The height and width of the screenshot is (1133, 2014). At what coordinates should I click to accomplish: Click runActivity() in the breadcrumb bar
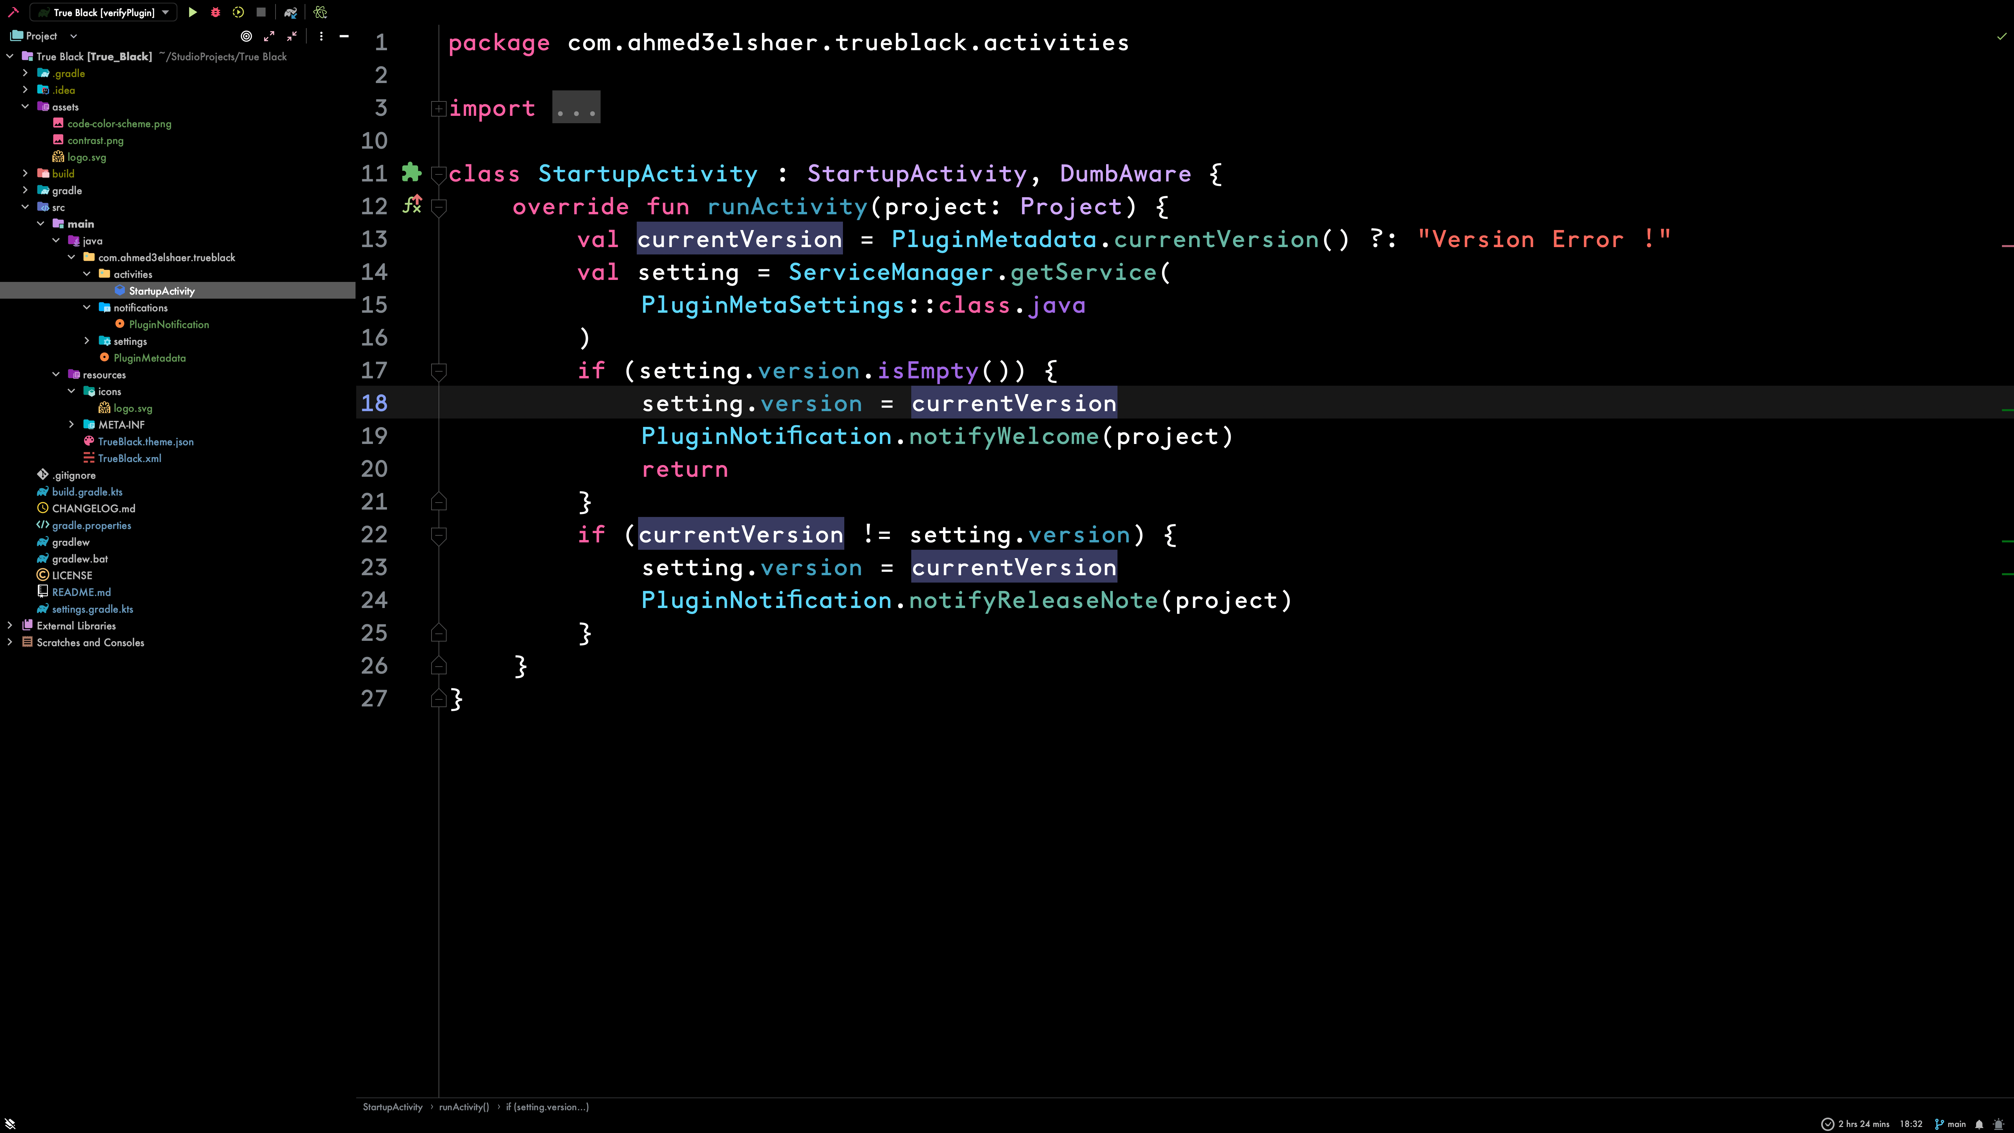[464, 1107]
